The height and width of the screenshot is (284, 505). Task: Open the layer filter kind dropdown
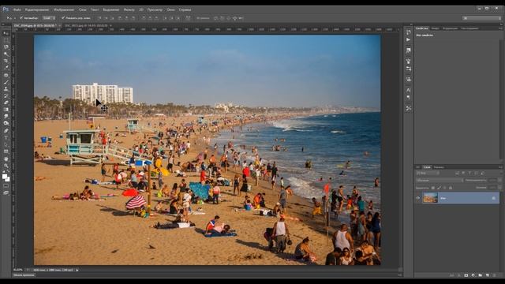[428, 174]
